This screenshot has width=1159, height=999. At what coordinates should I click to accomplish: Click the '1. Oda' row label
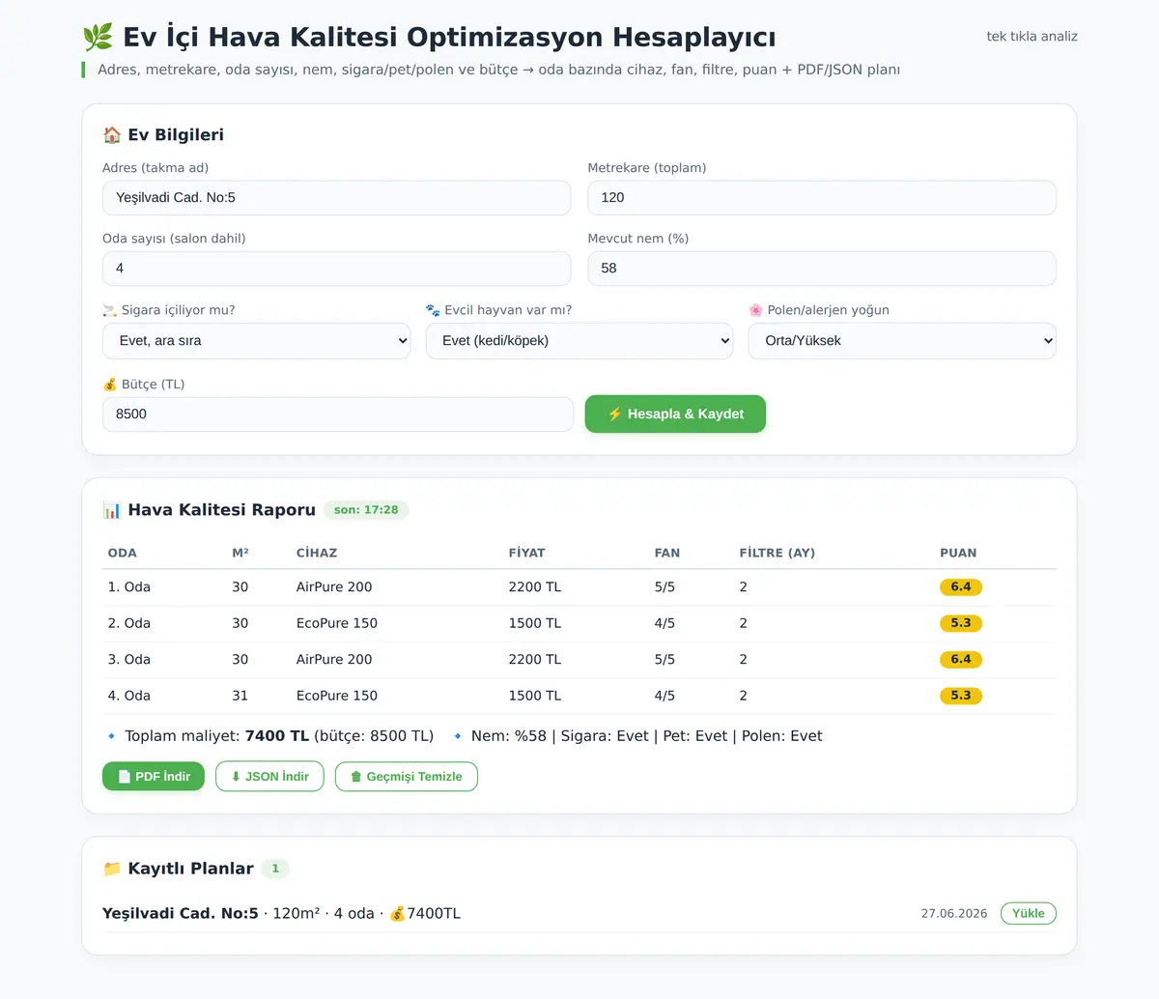coord(129,587)
